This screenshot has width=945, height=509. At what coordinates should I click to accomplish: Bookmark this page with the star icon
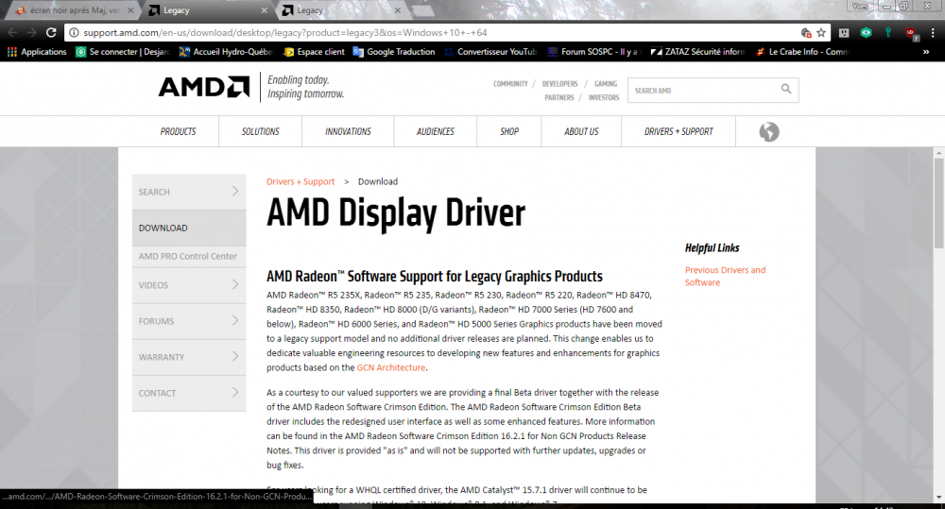[821, 32]
